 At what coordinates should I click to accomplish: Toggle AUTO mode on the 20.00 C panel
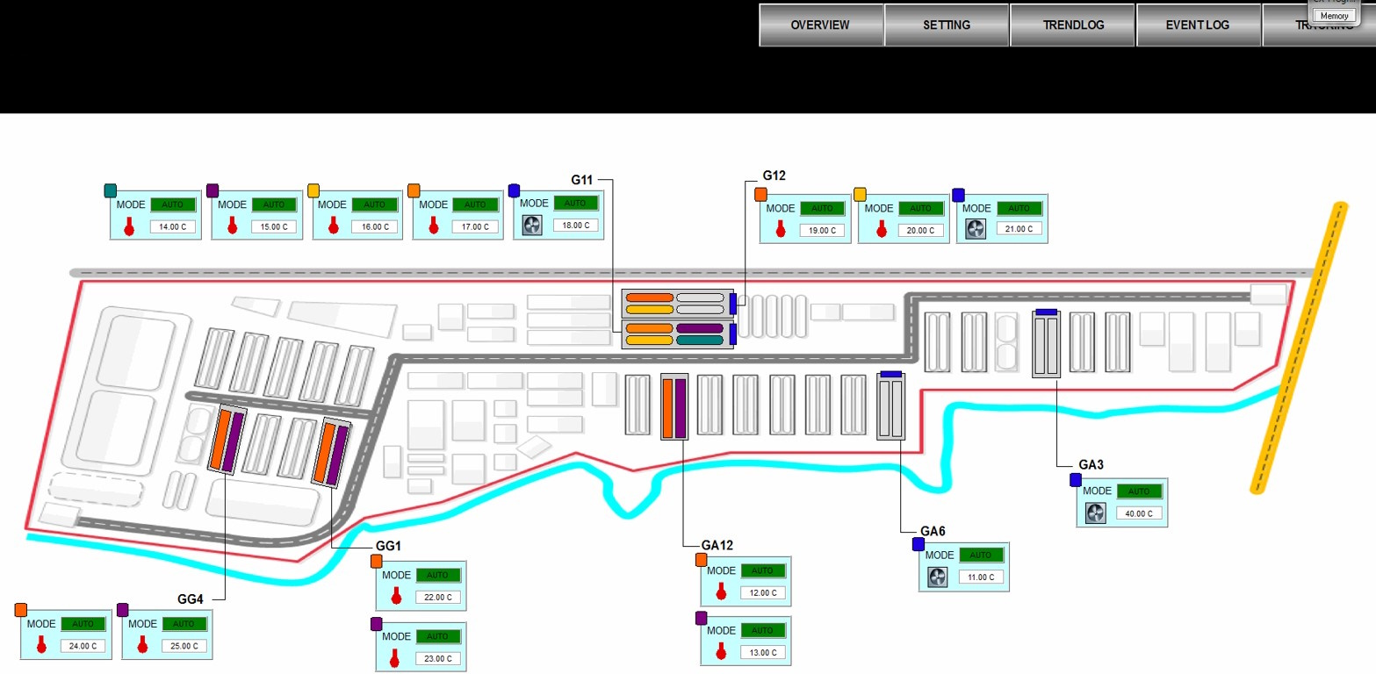pos(920,208)
